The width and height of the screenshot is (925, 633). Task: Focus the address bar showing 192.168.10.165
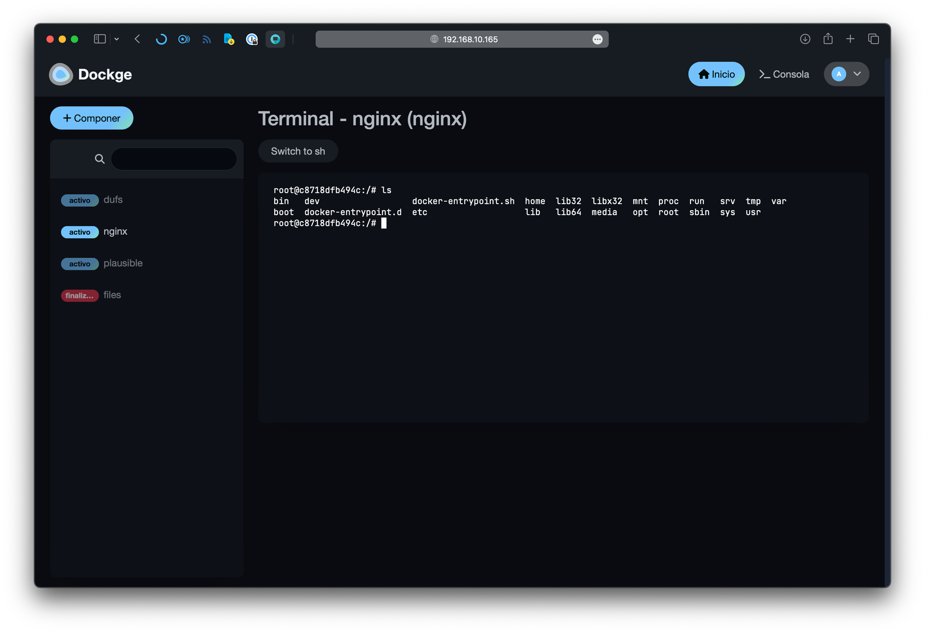pos(462,39)
